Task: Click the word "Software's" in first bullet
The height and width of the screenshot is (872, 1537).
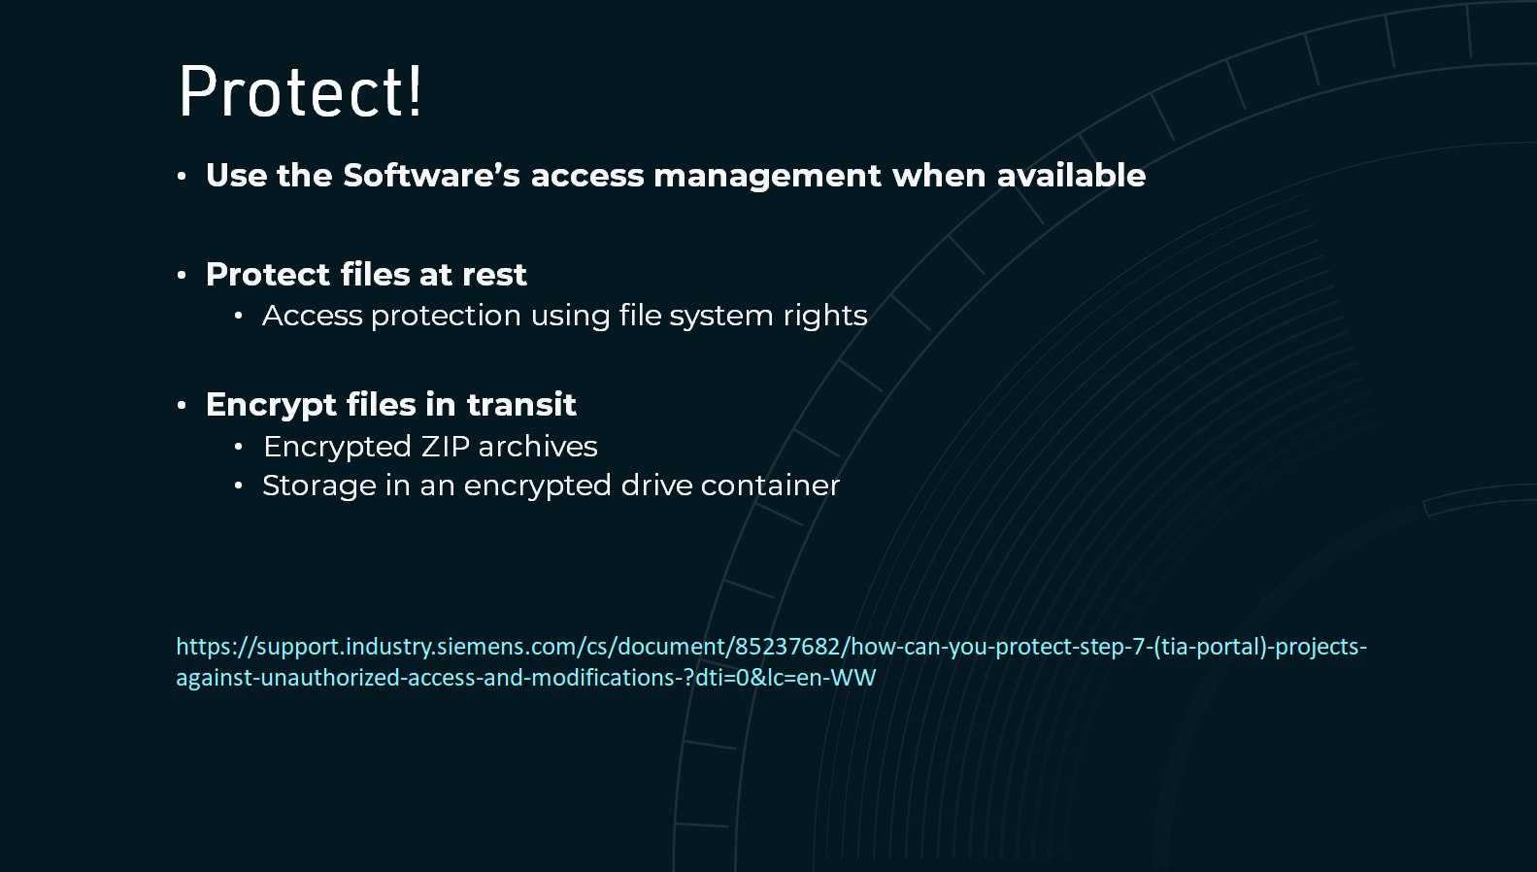Action: pos(431,175)
